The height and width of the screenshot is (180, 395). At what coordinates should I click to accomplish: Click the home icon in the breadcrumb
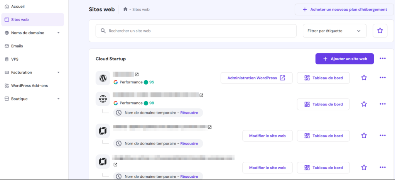pos(125,9)
